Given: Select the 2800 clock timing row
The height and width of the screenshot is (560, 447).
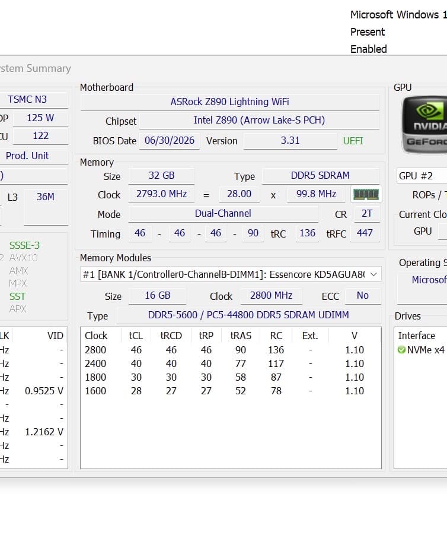Looking at the screenshot, I should 231,350.
